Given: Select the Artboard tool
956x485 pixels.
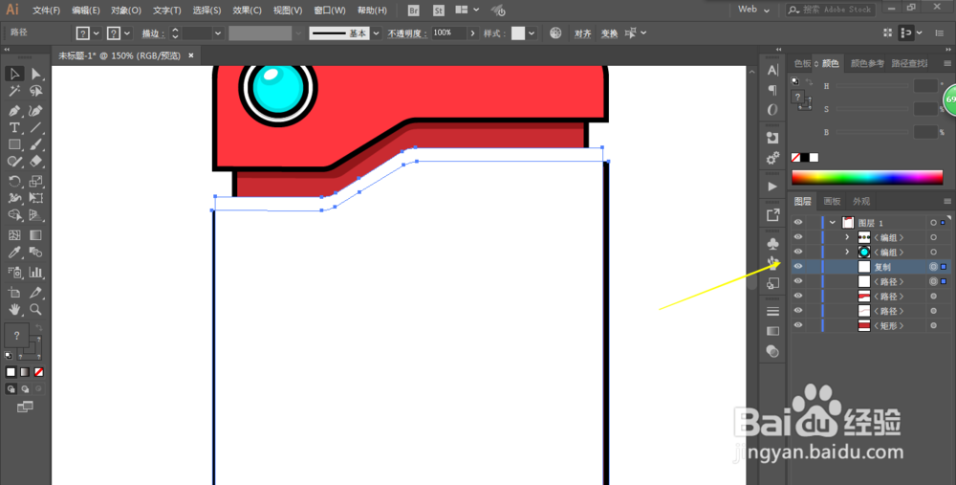Looking at the screenshot, I should point(14,292).
